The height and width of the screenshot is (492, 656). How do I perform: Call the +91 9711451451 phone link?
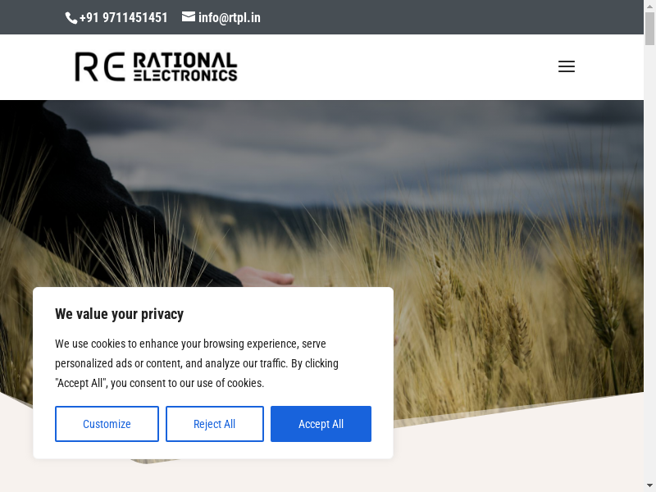click(123, 17)
